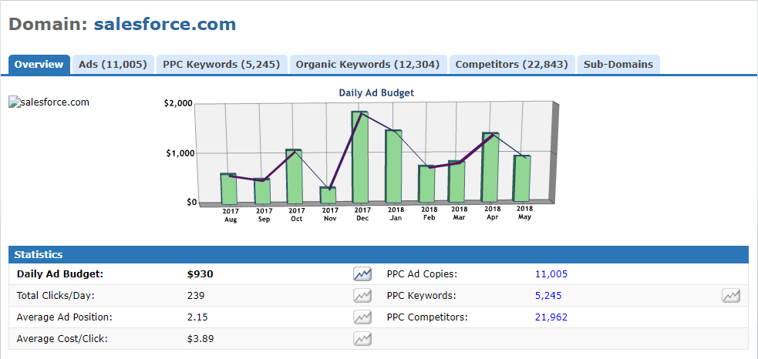This screenshot has width=758, height=359.
Task: Click the 2018 Mar axis label
Action: (x=460, y=213)
